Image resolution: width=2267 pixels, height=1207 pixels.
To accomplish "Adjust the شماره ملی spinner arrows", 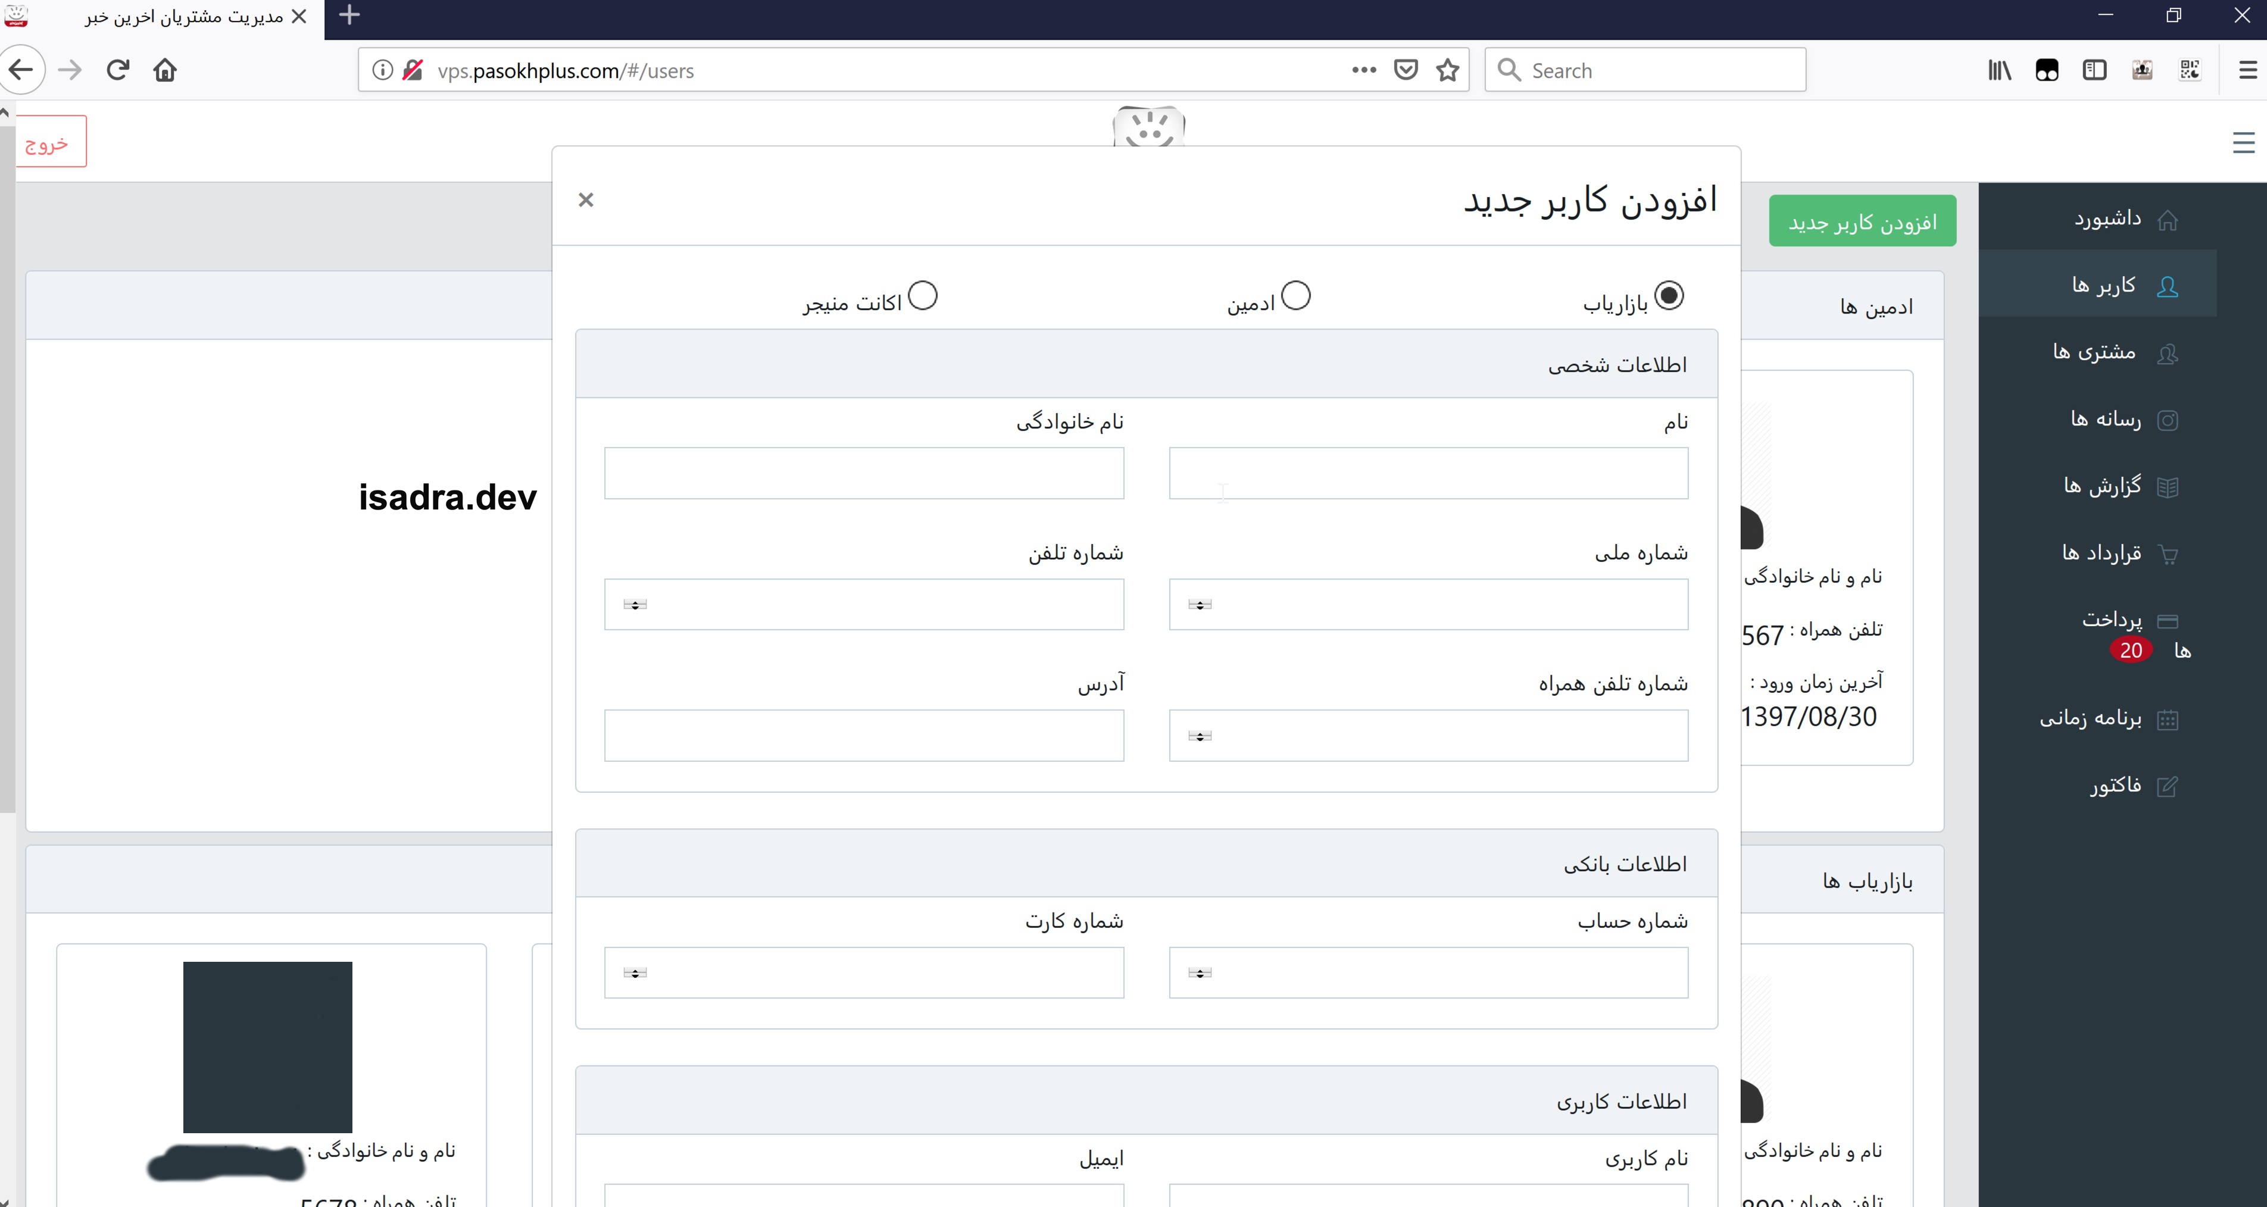I will (x=1200, y=604).
